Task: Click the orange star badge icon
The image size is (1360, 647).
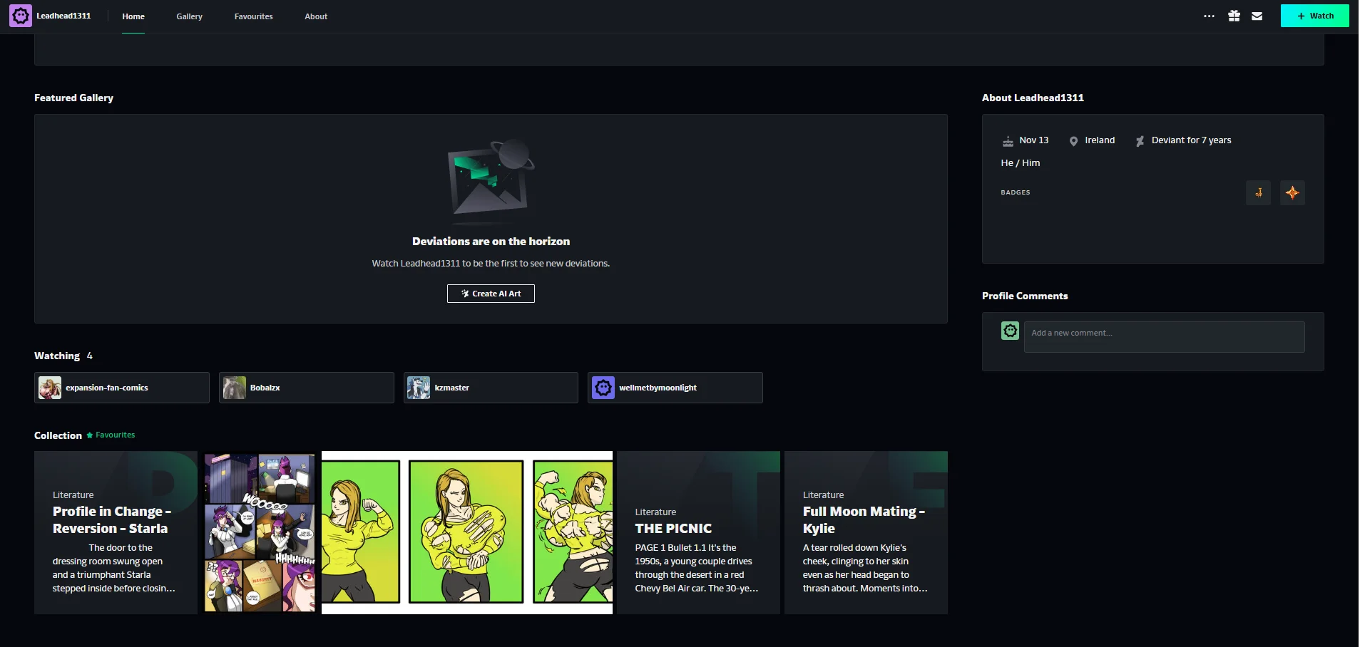Action: pos(1292,192)
